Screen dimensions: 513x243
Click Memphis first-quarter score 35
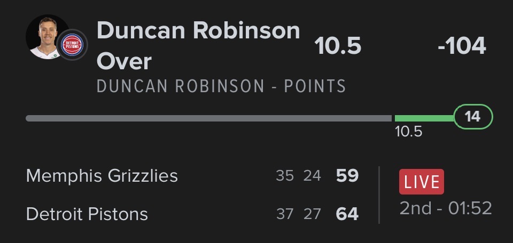(285, 176)
